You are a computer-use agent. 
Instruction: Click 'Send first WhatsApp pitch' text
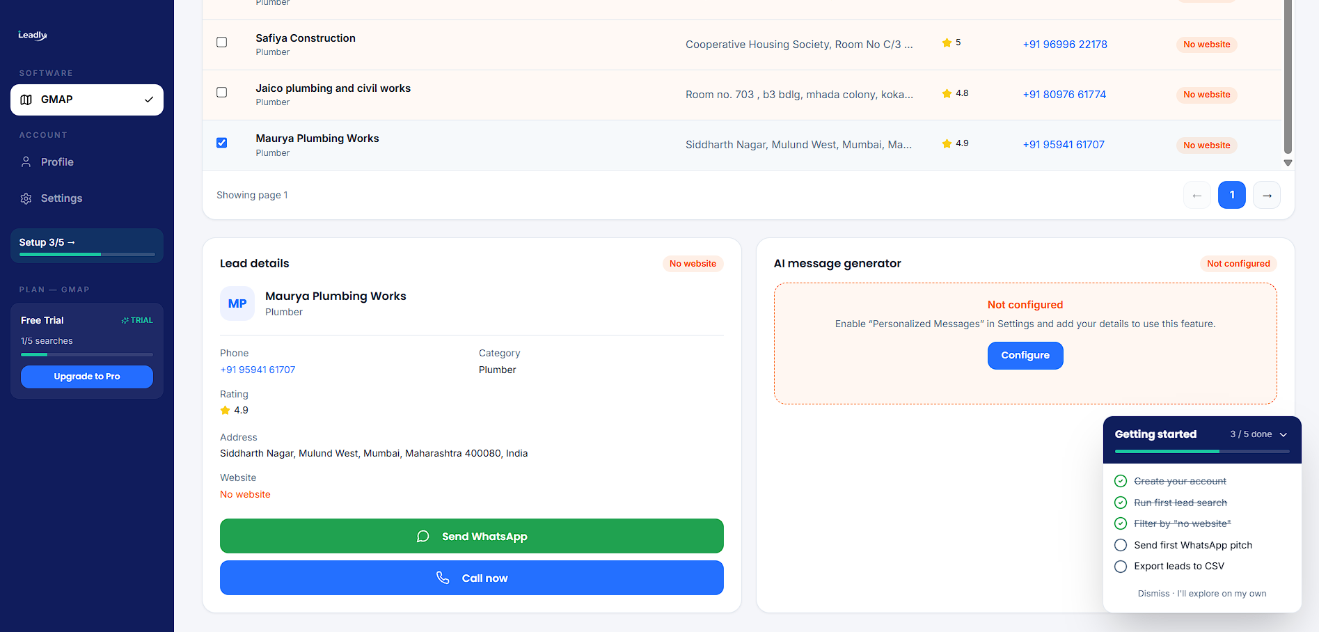click(1193, 545)
